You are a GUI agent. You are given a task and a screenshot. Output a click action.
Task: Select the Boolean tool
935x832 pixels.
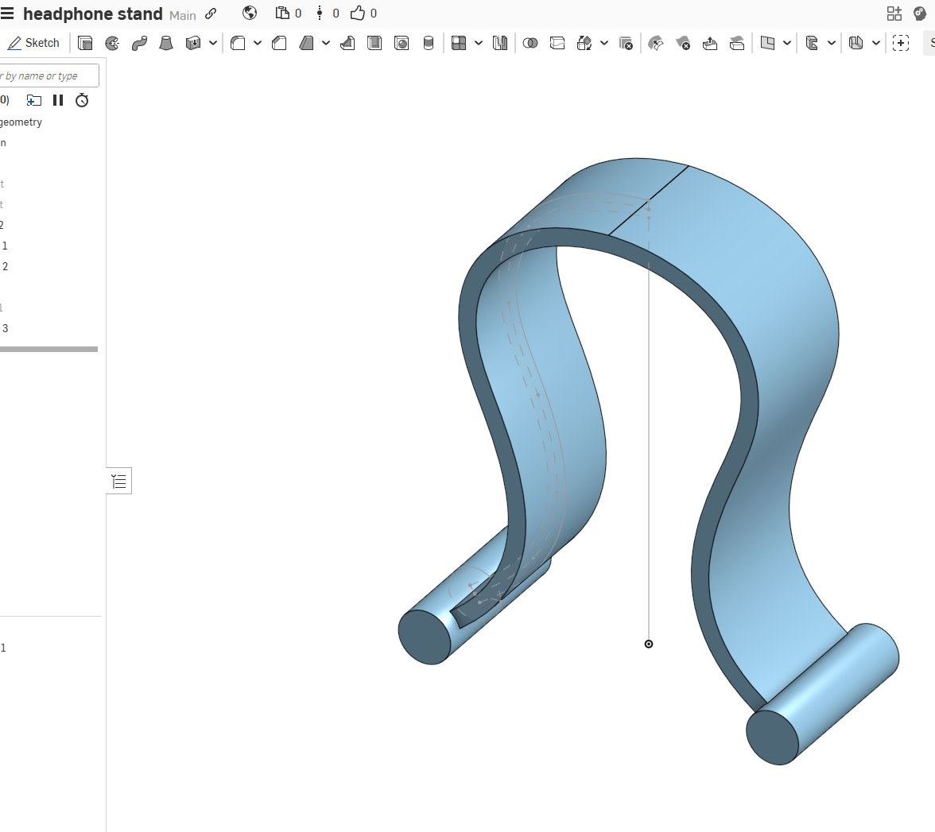pyautogui.click(x=530, y=43)
